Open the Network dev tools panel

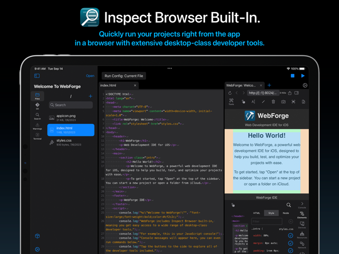(302, 245)
